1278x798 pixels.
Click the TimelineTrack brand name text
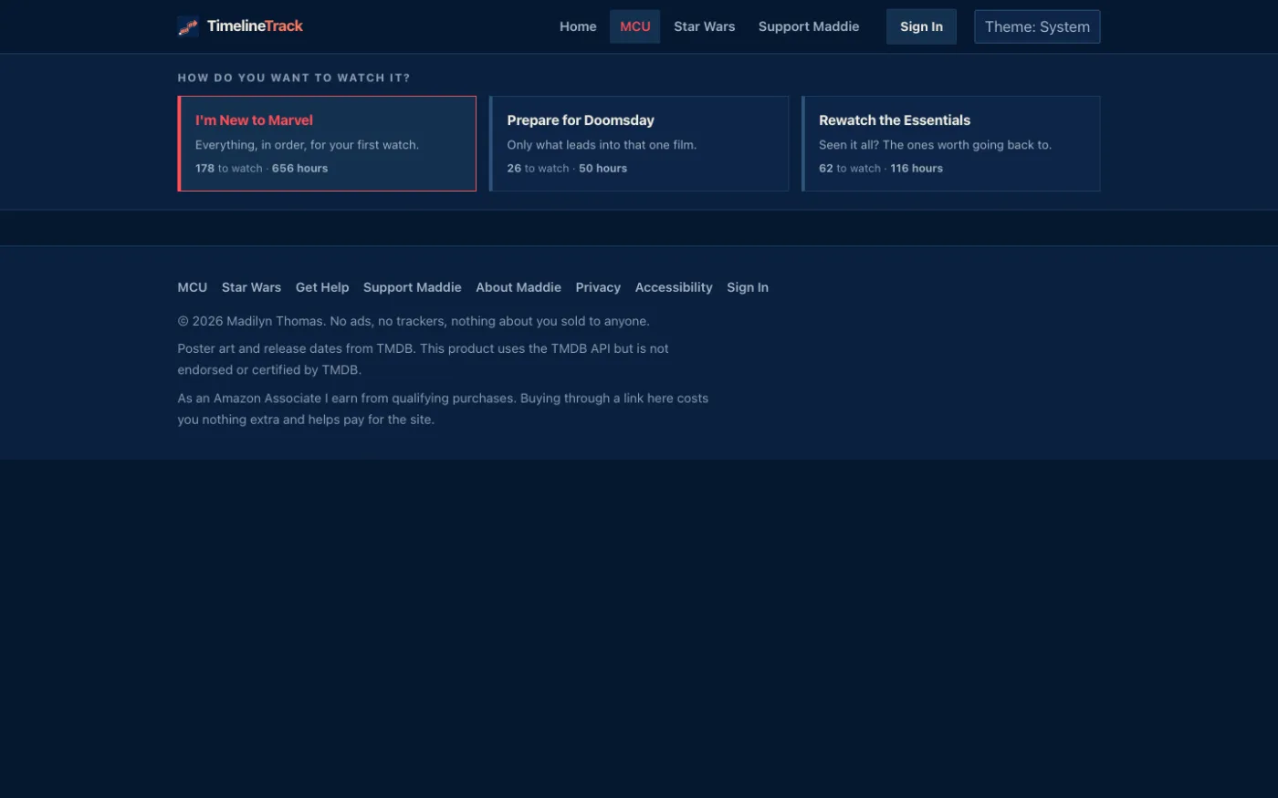tap(255, 26)
